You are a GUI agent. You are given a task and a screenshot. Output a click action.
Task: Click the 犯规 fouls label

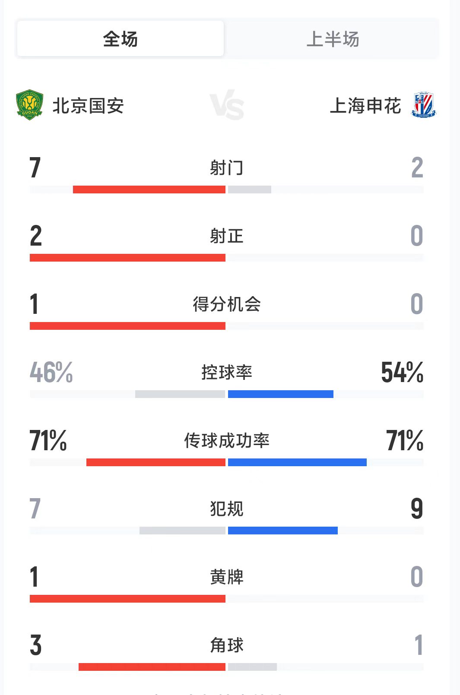pyautogui.click(x=227, y=509)
